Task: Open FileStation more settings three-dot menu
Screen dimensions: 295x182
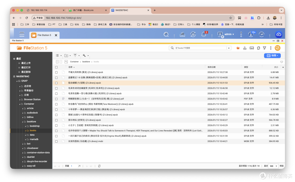Action: (271, 48)
